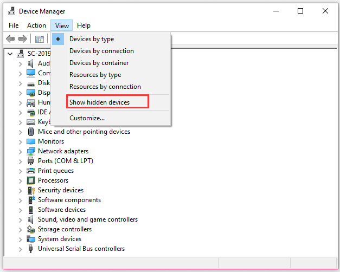The image size is (340, 272).
Task: Expand the Processors category
Action: [21, 181]
